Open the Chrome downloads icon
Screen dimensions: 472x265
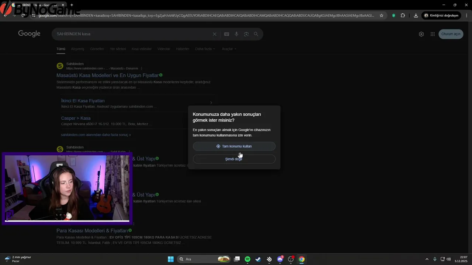coord(416,15)
